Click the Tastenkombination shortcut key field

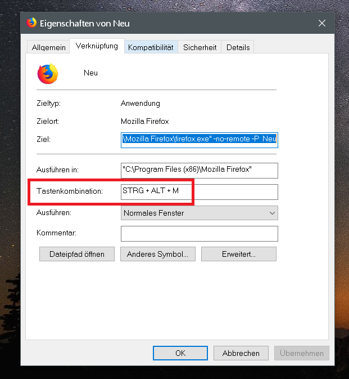[199, 191]
